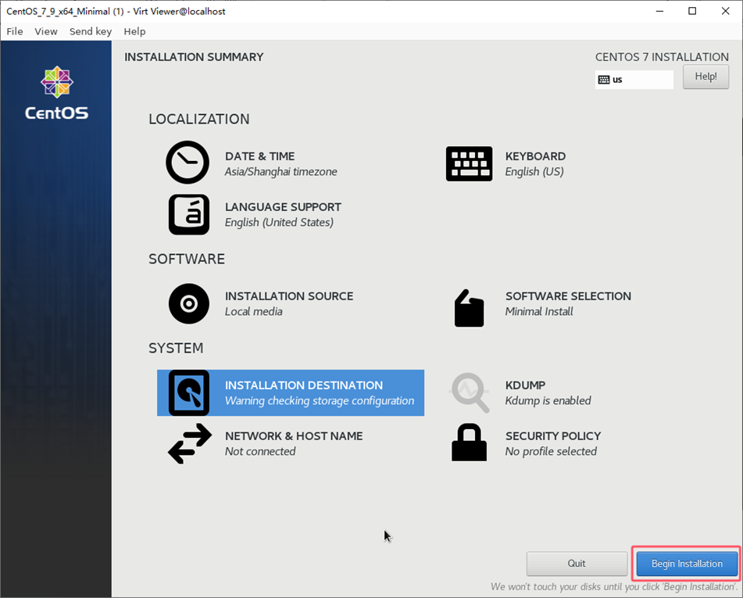
Task: Open Date & Time clock icon
Action: tap(188, 163)
